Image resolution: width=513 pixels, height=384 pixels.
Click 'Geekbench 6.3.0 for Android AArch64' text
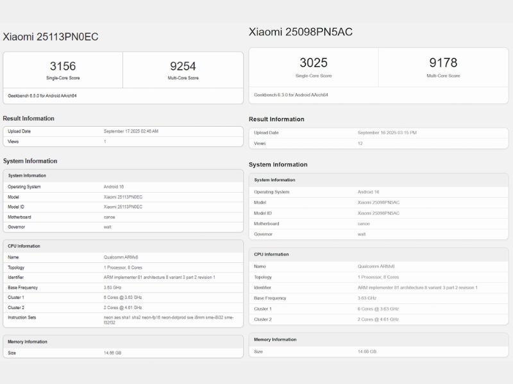pos(291,95)
